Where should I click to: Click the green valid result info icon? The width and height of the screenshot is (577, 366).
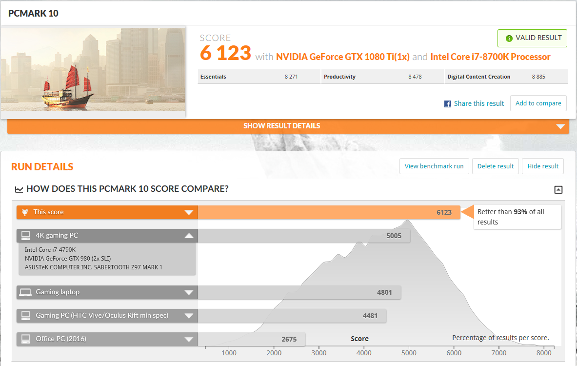click(x=509, y=38)
